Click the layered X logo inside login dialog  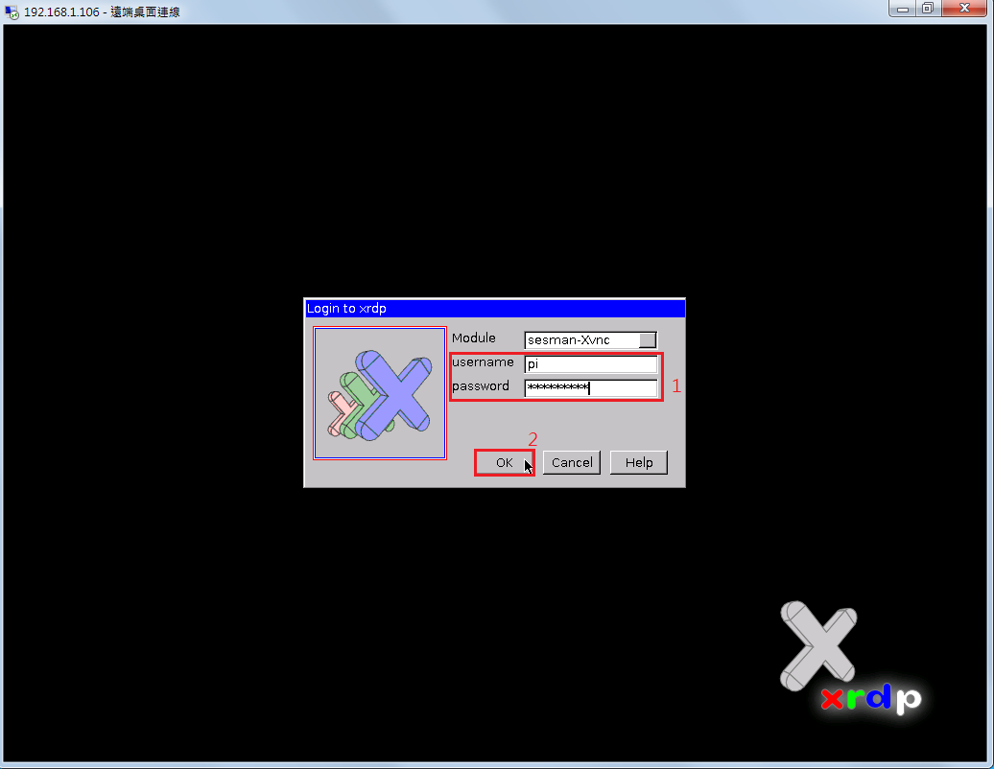[x=380, y=394]
